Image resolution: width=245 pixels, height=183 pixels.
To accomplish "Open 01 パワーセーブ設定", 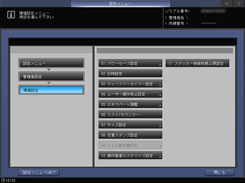I will (130, 63).
